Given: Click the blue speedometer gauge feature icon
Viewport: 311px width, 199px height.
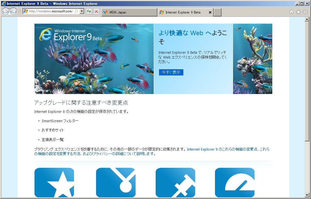Looking at the screenshot, I should point(235,182).
